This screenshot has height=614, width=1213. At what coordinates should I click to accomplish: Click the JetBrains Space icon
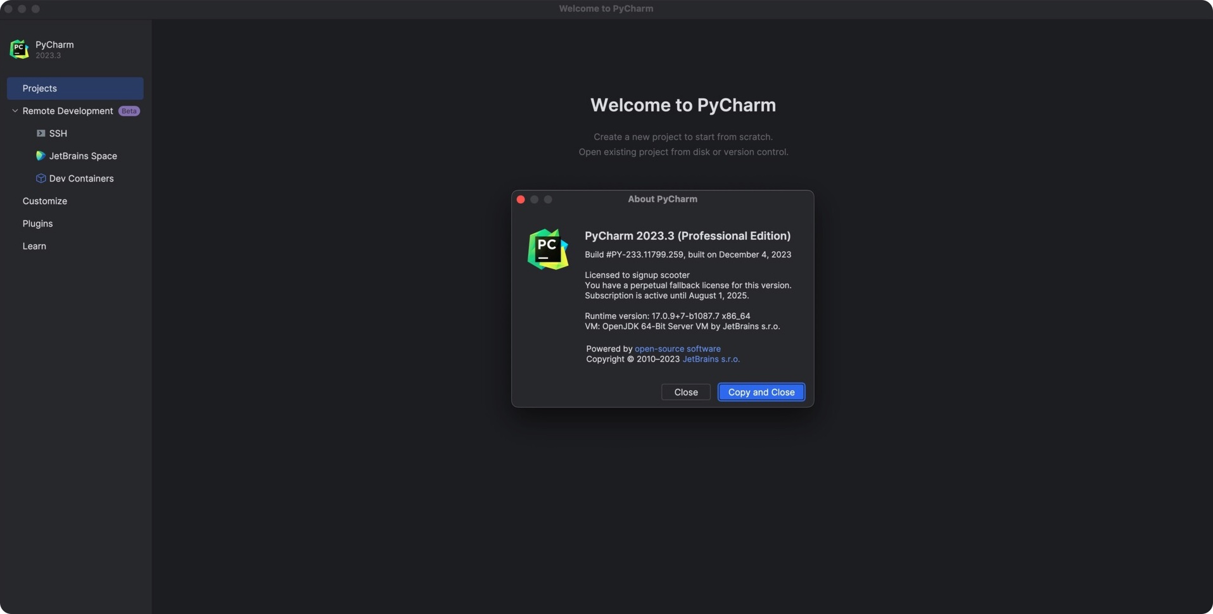point(41,156)
